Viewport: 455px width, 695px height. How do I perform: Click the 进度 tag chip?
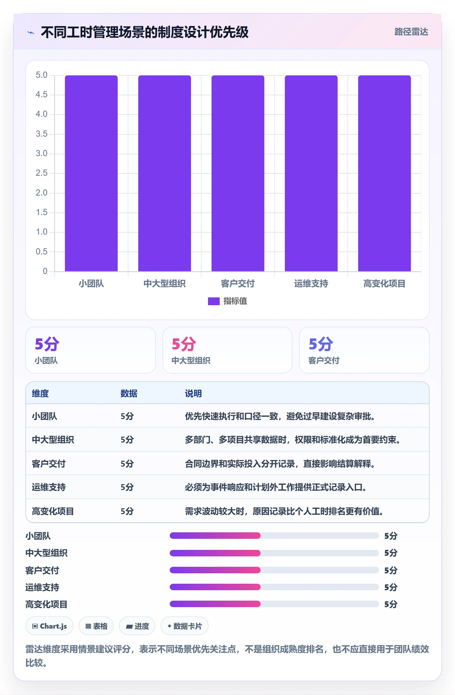click(x=137, y=626)
